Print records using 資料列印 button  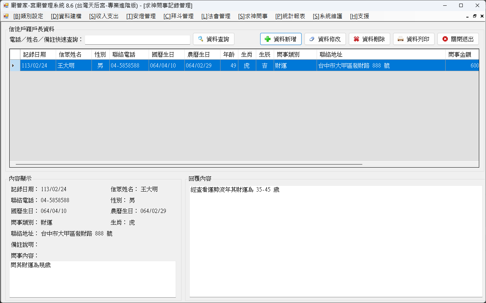[413, 39]
